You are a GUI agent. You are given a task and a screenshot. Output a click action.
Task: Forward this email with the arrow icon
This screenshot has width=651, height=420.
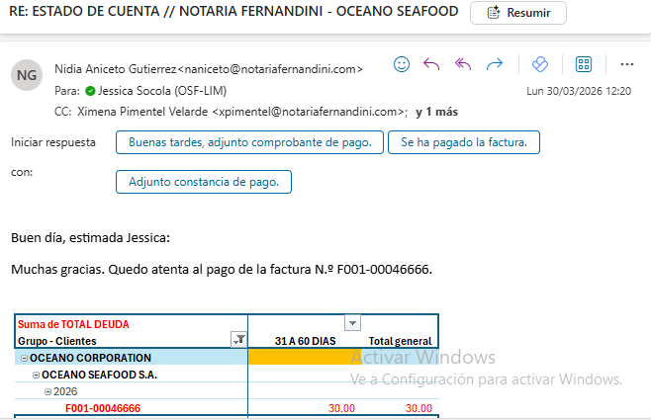(495, 64)
